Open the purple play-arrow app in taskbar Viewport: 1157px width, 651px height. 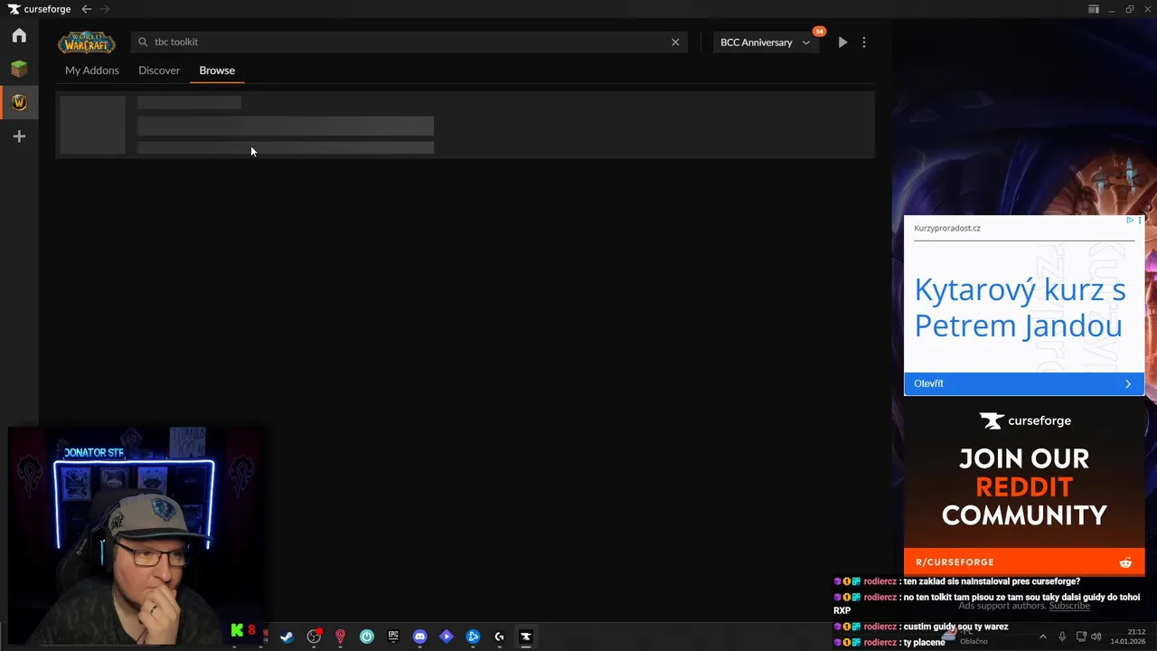pos(446,637)
